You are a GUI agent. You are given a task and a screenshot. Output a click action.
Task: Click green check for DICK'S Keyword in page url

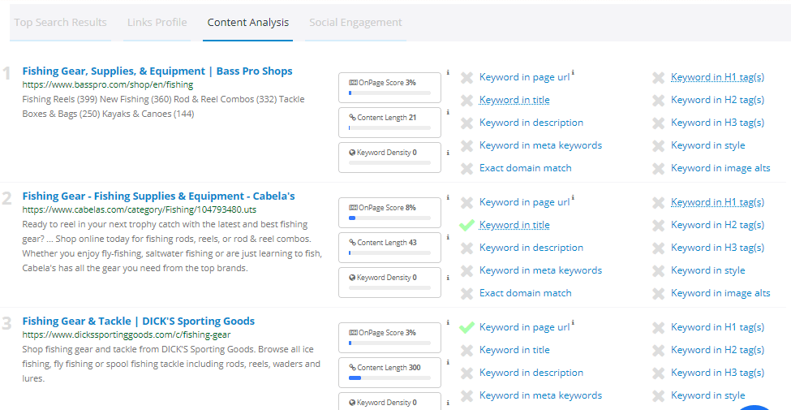(466, 328)
